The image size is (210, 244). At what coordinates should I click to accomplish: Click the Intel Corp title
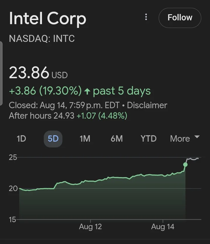click(48, 18)
